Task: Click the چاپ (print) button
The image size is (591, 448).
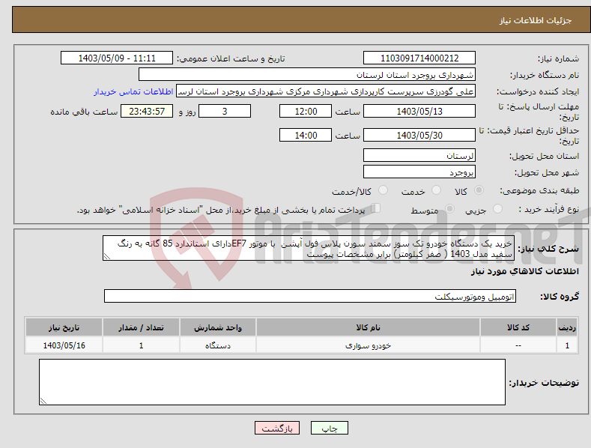Action: [329, 428]
